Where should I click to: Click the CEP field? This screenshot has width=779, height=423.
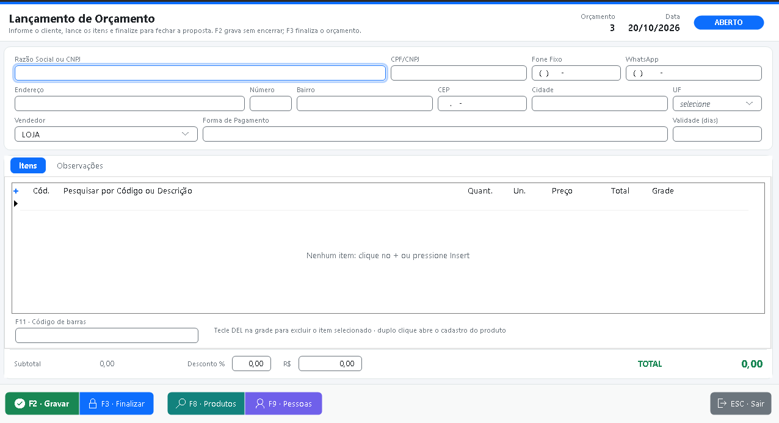pos(482,104)
